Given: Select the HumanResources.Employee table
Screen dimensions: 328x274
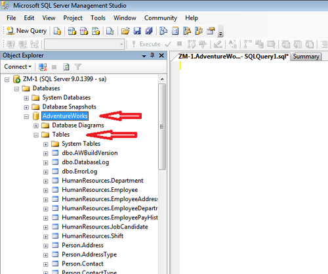Looking at the screenshot, I should tap(100, 190).
